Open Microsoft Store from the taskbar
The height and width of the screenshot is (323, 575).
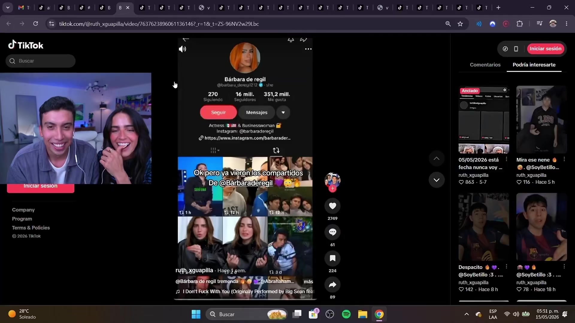tap(313, 314)
